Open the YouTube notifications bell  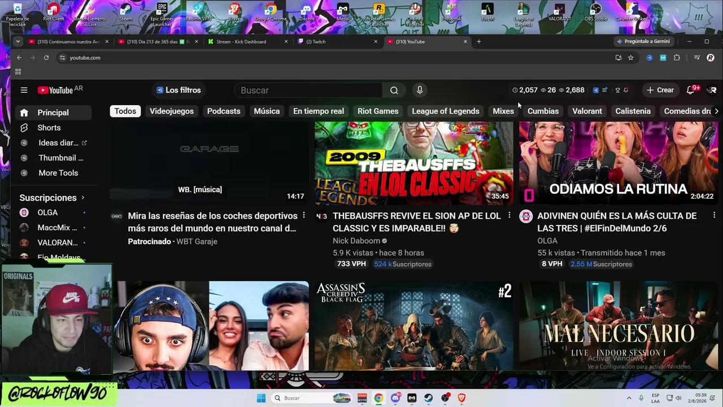click(x=690, y=90)
